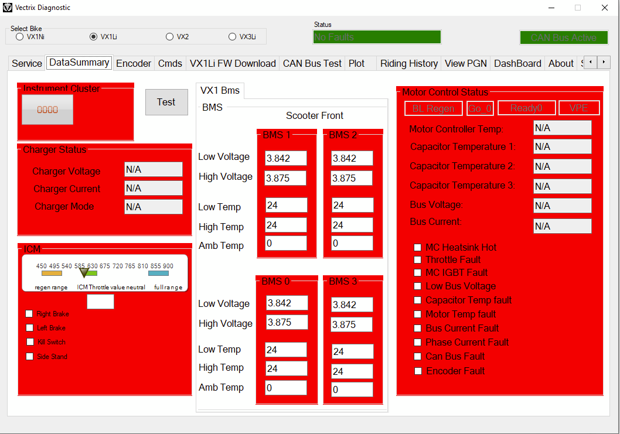
Task: Open the CAN Bus Test tab
Action: [x=312, y=63]
